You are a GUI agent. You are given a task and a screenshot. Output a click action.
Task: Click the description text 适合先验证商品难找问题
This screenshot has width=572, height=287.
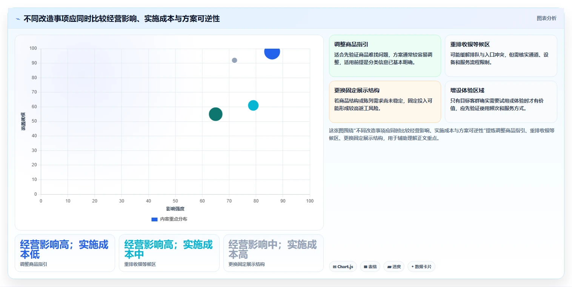click(x=383, y=58)
